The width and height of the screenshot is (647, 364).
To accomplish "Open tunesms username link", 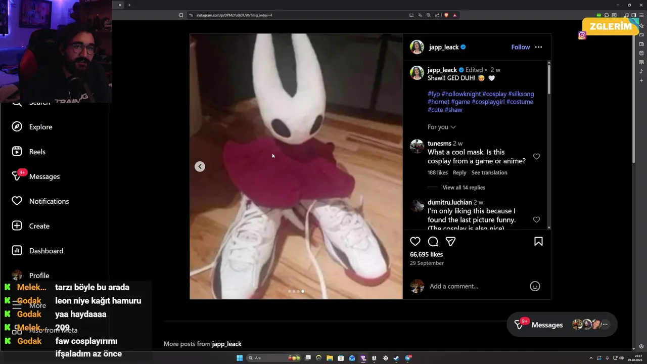I will 439,144.
